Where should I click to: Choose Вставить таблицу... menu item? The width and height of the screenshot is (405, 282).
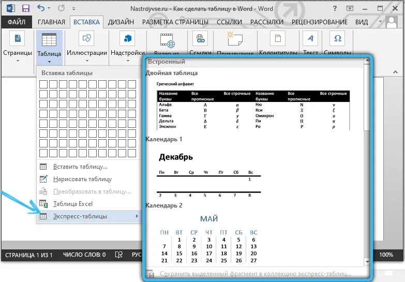click(88, 167)
